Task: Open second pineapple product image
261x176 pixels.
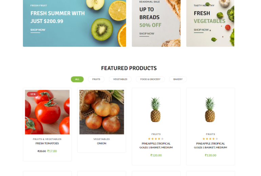Action: click(210, 110)
